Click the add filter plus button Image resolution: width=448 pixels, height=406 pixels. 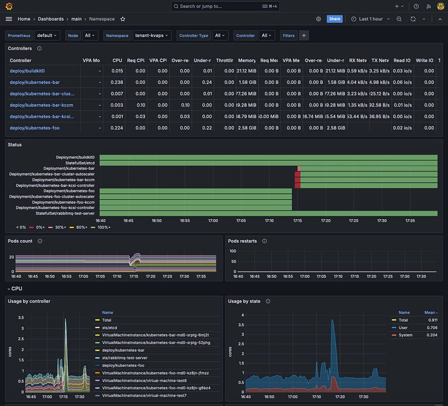[x=304, y=35]
